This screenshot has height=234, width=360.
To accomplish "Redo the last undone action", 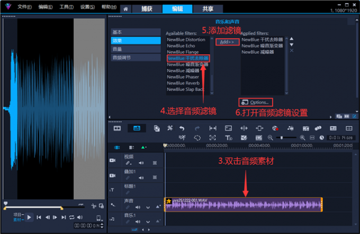I will 197,128.
